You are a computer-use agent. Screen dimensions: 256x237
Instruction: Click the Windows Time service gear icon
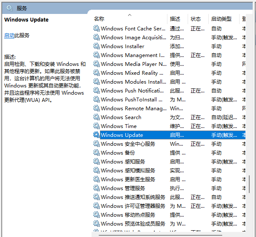pos(96,126)
